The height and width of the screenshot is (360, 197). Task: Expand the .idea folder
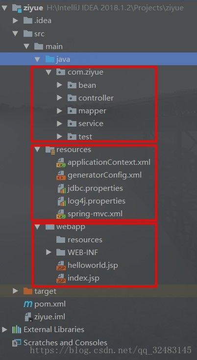pyautogui.click(x=15, y=21)
